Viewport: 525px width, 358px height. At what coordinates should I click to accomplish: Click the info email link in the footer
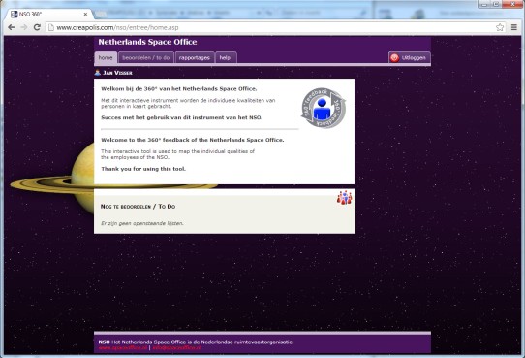(177, 348)
